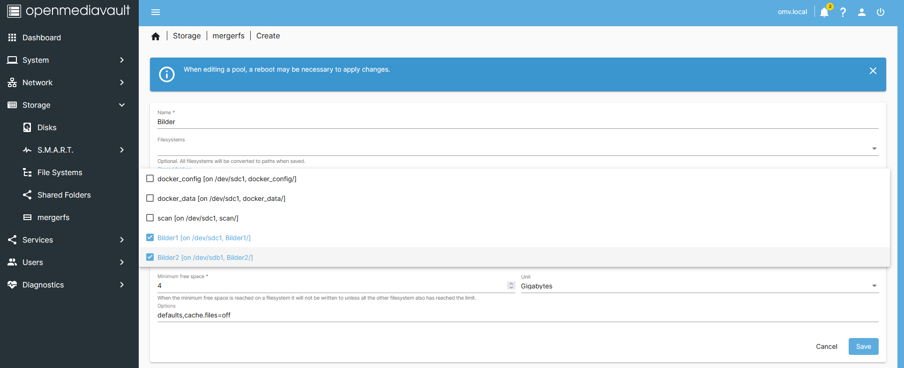
Task: Click Storage breadcrumb link
Action: pyautogui.click(x=187, y=36)
